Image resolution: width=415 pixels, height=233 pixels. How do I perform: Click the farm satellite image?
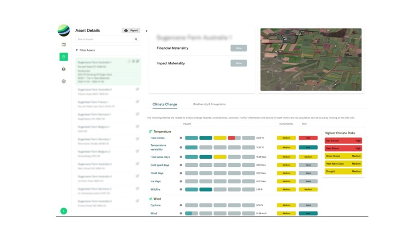[x=311, y=59]
